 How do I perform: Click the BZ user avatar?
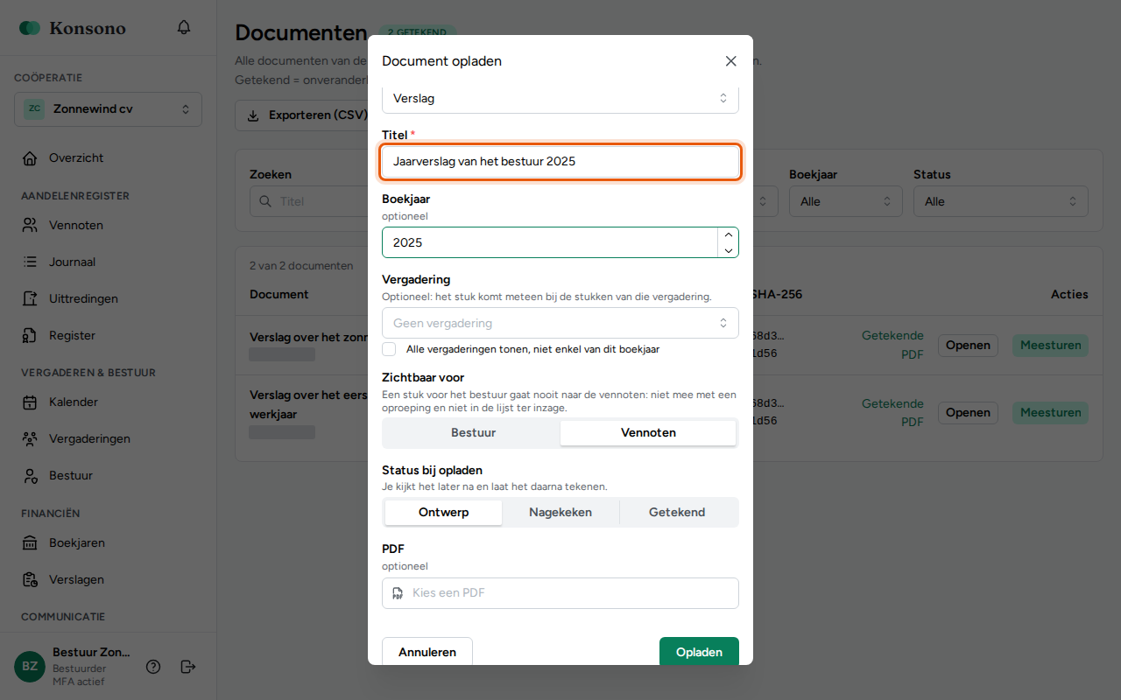(30, 667)
